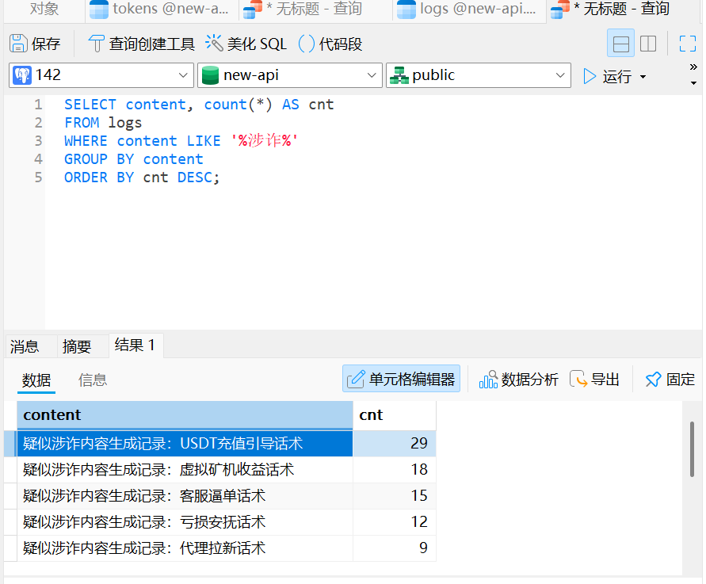Sort by the cnt column header

[x=395, y=414]
